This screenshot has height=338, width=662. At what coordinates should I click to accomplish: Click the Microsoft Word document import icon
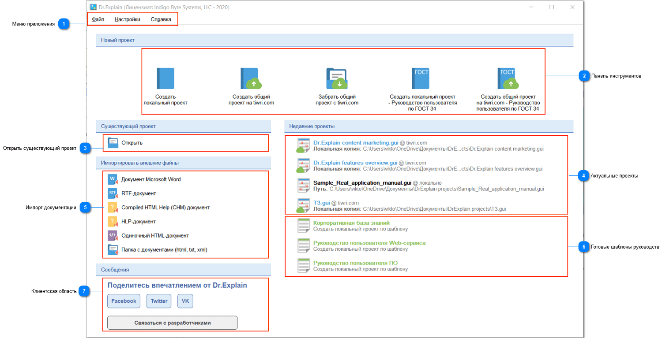(113, 179)
